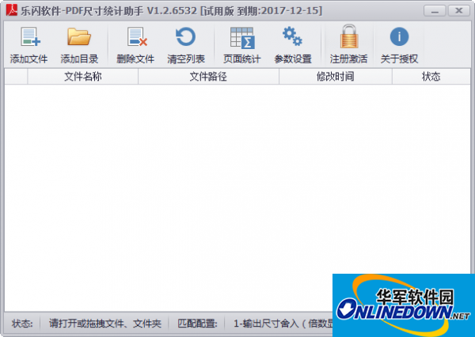Screen dimensions: 475x337
Task: Click the 匹配配置: label in status bar
Action: tap(197, 324)
